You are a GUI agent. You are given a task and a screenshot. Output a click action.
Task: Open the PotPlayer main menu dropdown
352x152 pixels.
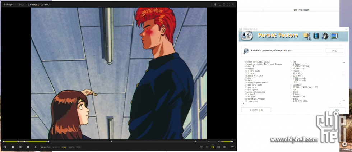pyautogui.click(x=10, y=4)
